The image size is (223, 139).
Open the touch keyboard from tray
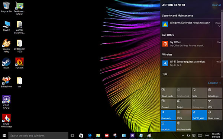(x=200, y=136)
